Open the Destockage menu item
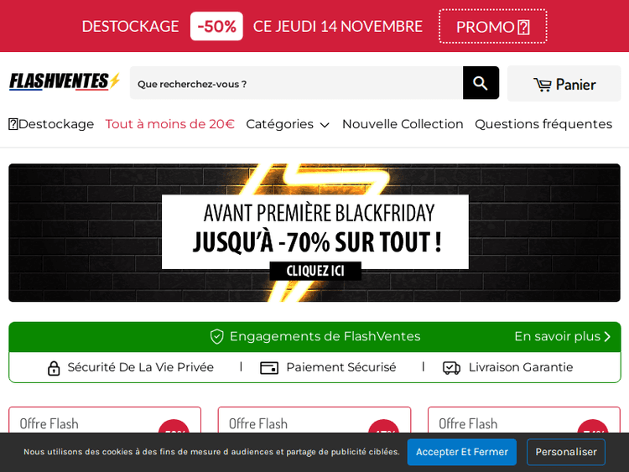This screenshot has width=629, height=472. (x=51, y=124)
